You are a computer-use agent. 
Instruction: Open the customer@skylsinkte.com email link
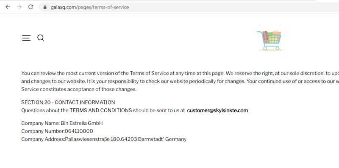217,110
